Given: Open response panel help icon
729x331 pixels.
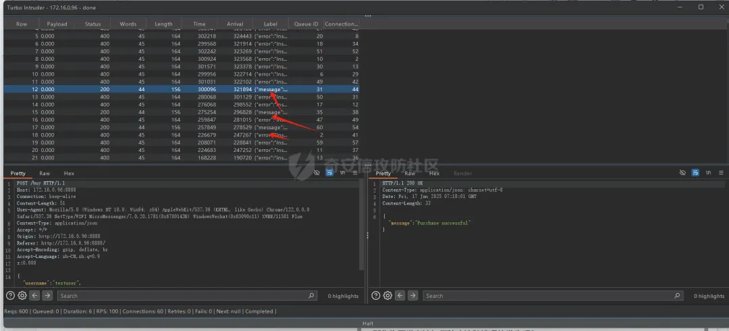Looking at the screenshot, I should [x=376, y=296].
